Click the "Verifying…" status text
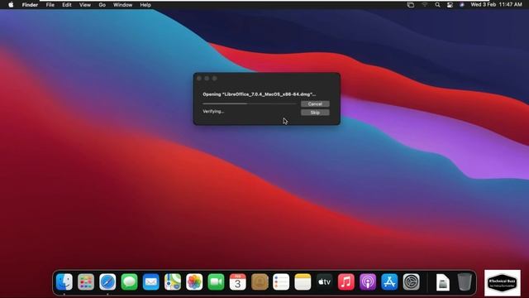 [213, 111]
